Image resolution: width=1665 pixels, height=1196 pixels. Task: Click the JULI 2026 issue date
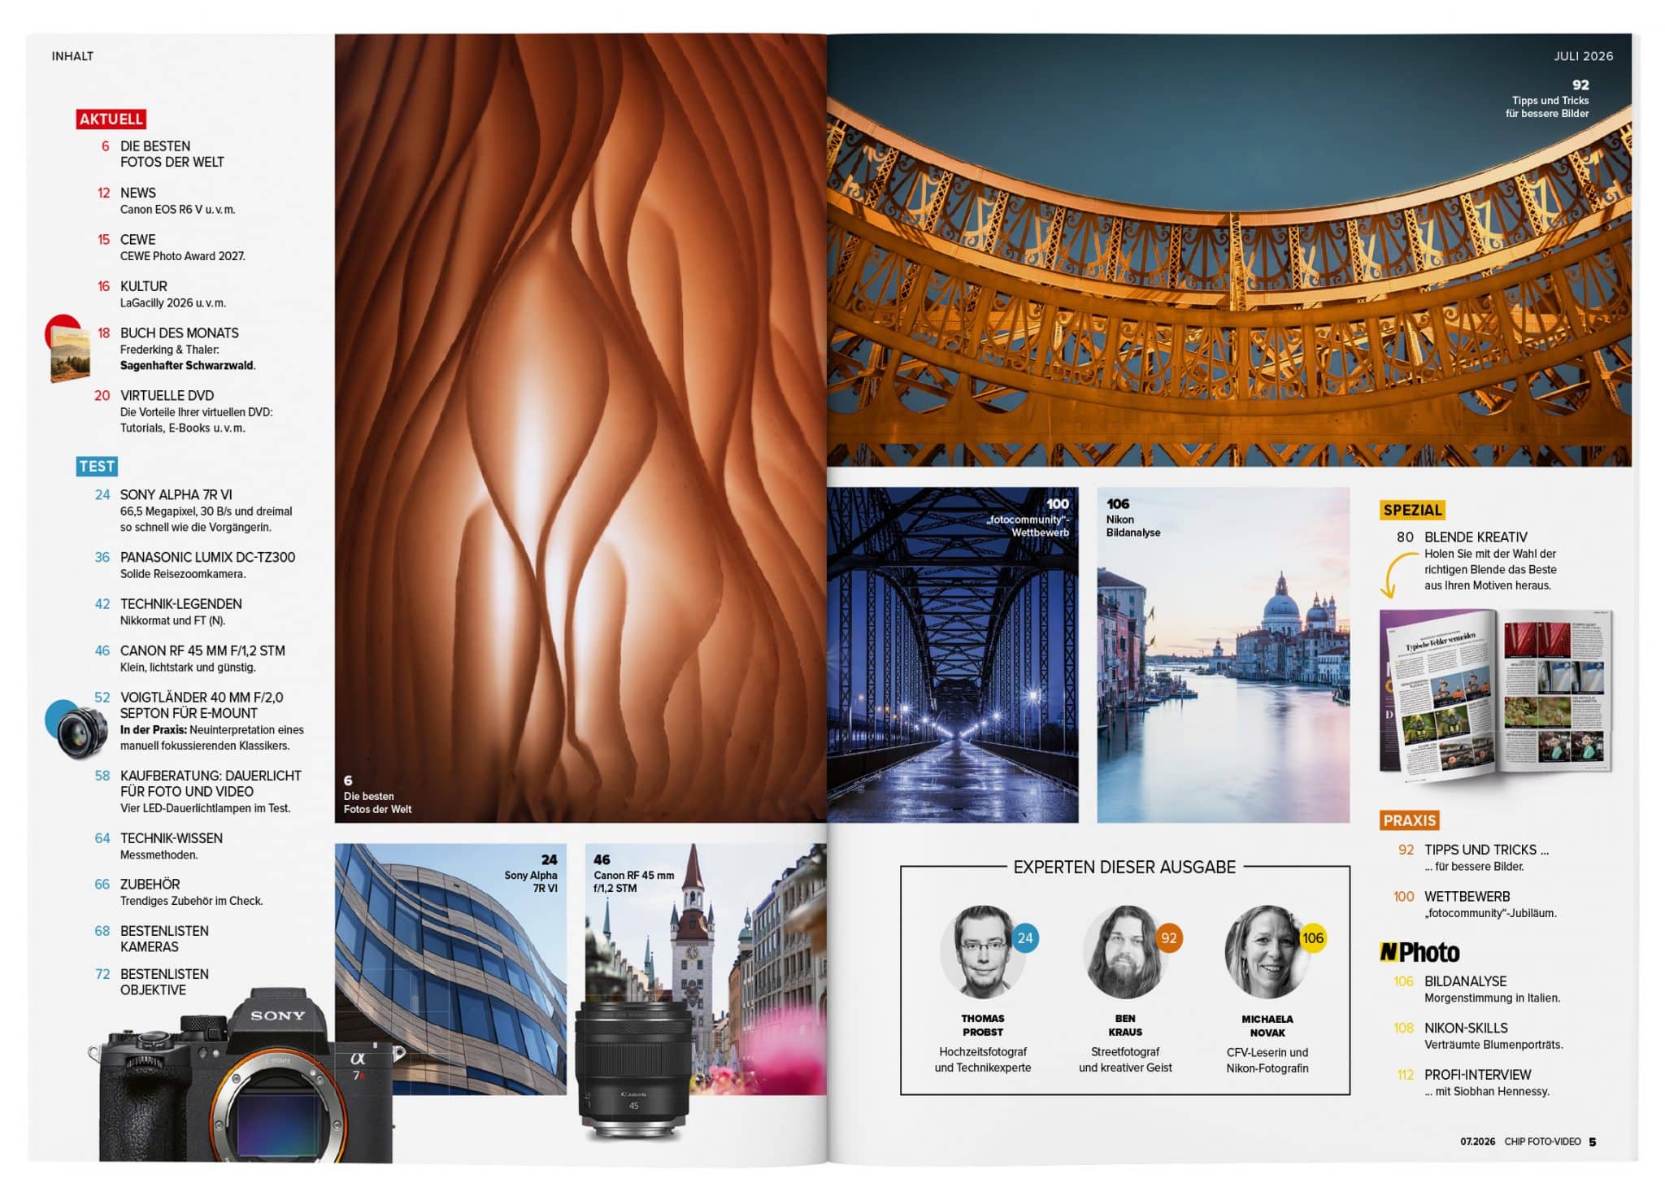1583,56
